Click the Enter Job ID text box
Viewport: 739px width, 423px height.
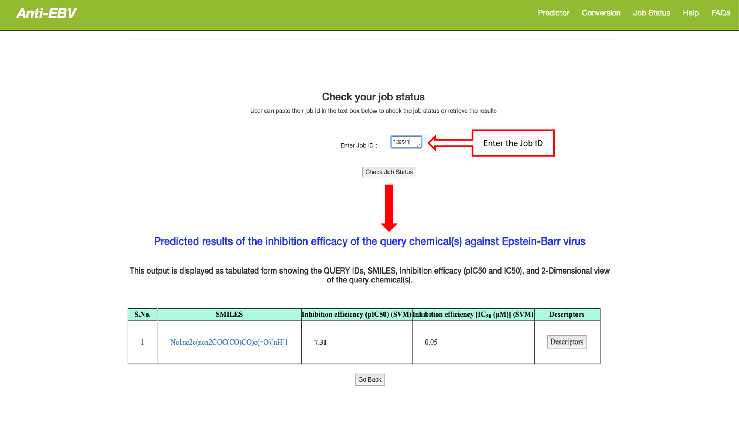[404, 142]
